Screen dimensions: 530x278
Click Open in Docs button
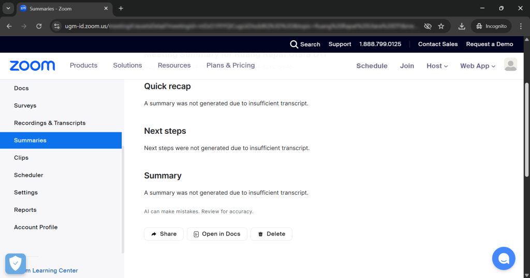[x=217, y=234]
